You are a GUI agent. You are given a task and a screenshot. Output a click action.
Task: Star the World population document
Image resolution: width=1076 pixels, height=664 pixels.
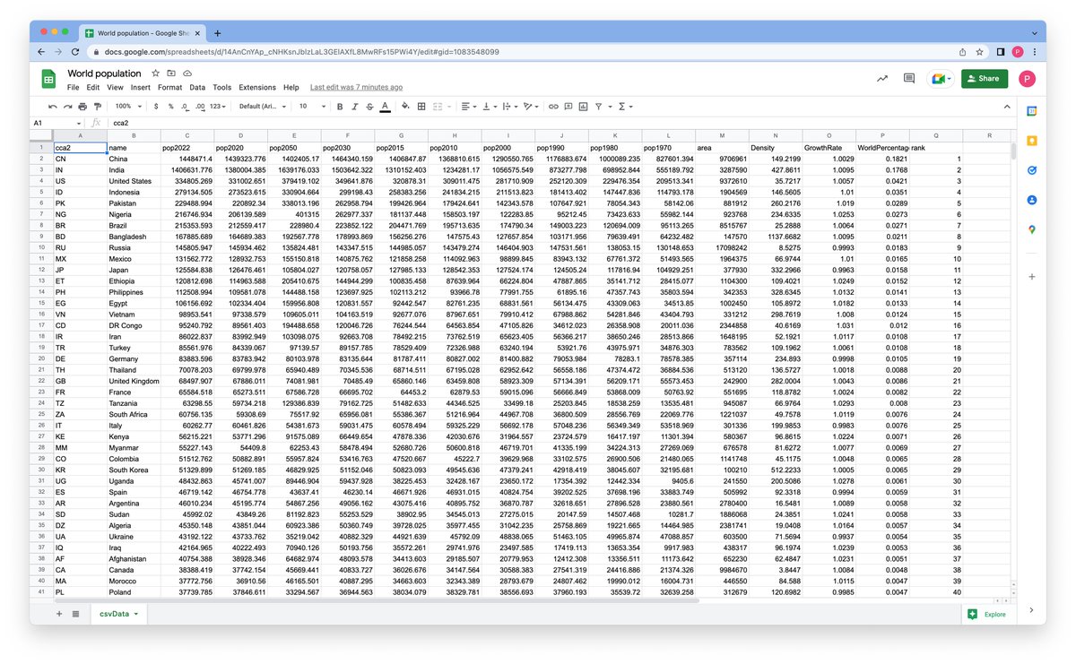[155, 73]
